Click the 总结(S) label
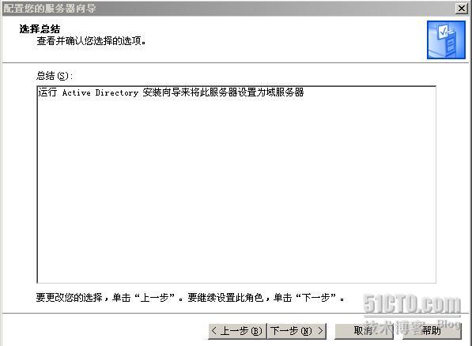 pyautogui.click(x=55, y=76)
